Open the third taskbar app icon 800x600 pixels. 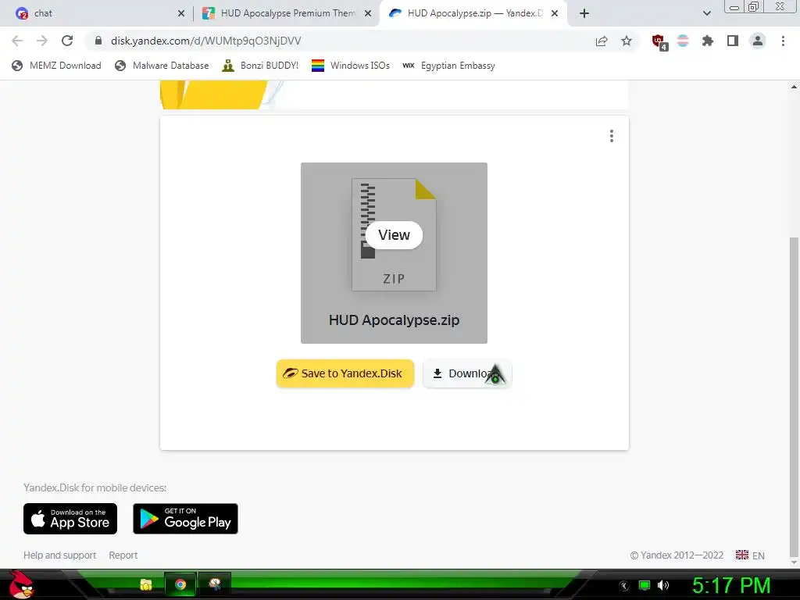point(215,584)
